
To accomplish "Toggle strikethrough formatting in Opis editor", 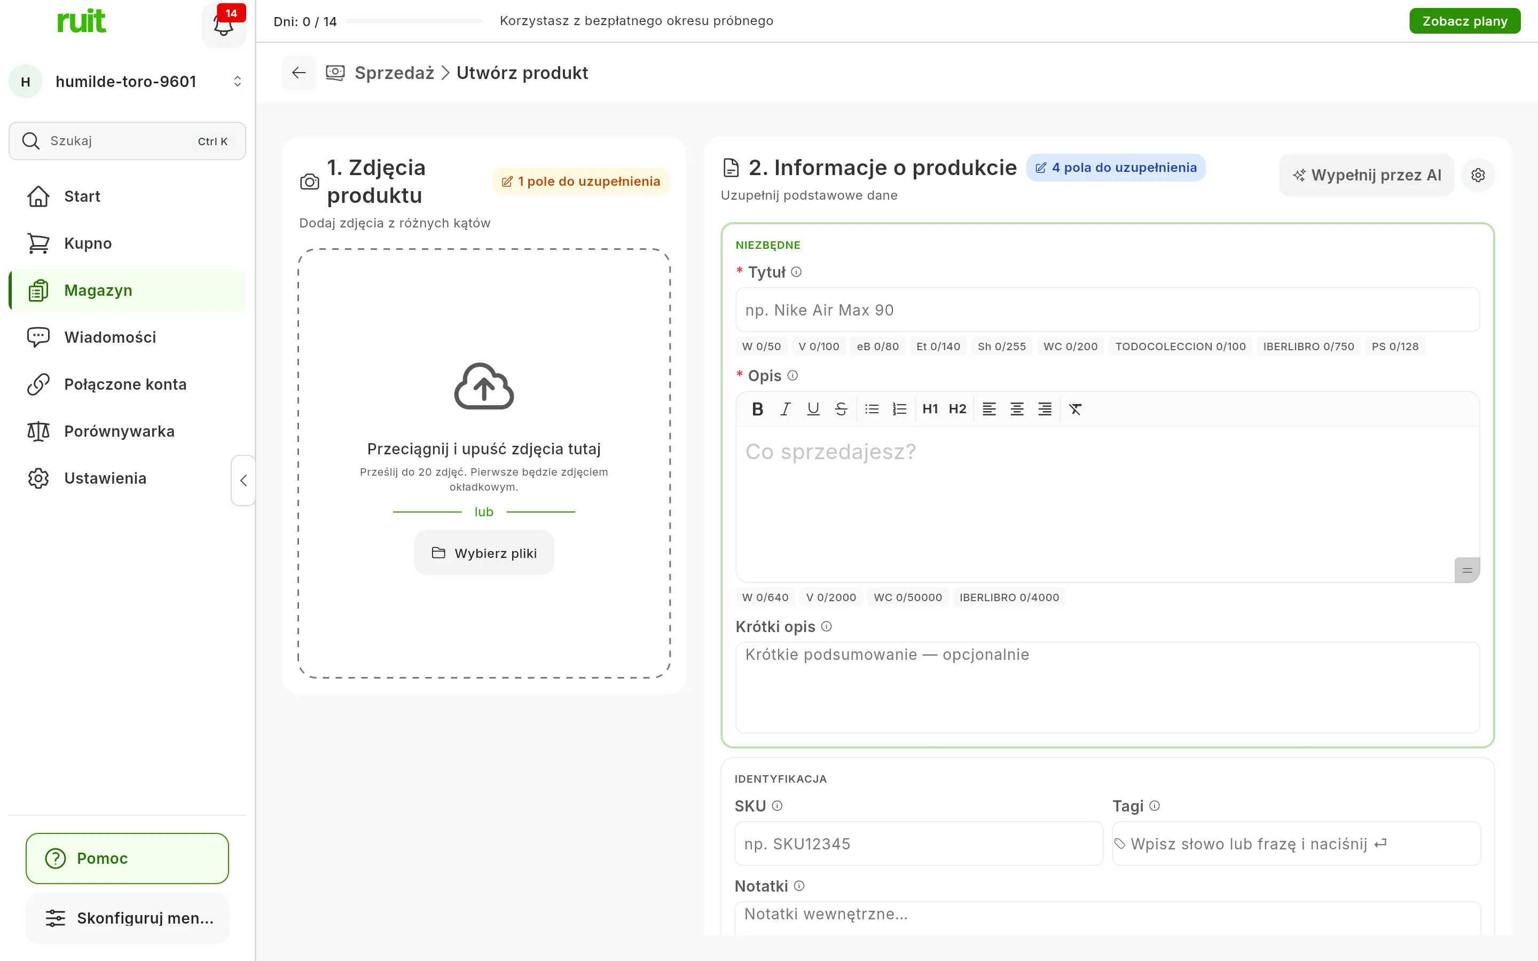I will (x=841, y=408).
